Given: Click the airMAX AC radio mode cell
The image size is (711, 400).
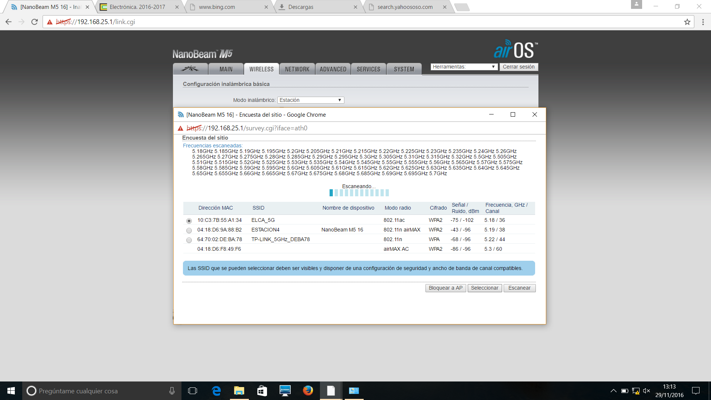Looking at the screenshot, I should (396, 249).
